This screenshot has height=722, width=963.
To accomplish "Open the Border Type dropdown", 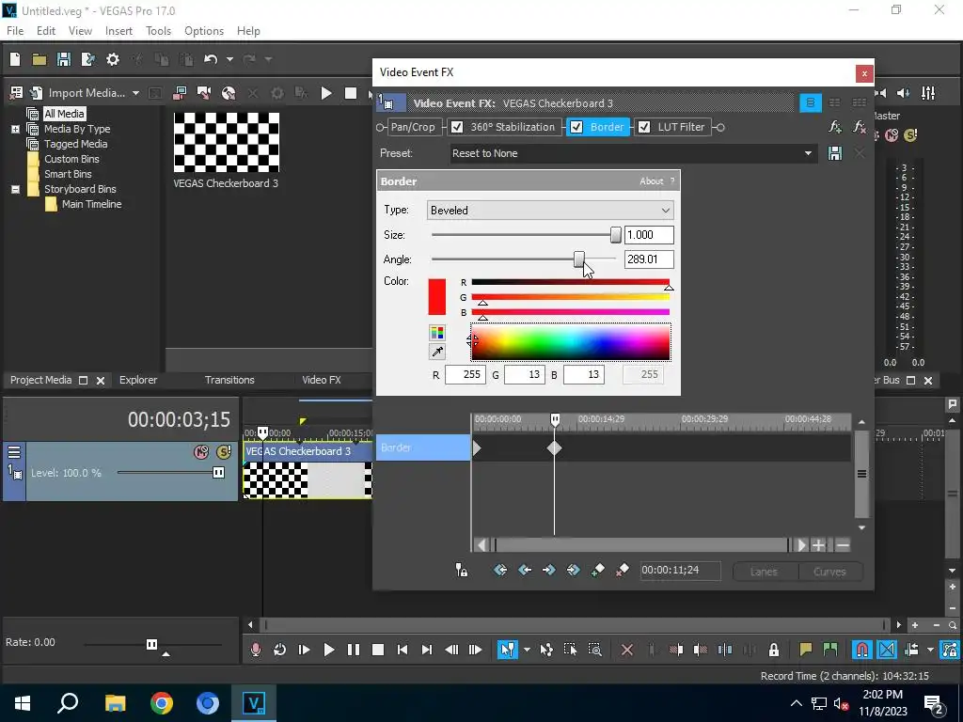I will click(666, 211).
